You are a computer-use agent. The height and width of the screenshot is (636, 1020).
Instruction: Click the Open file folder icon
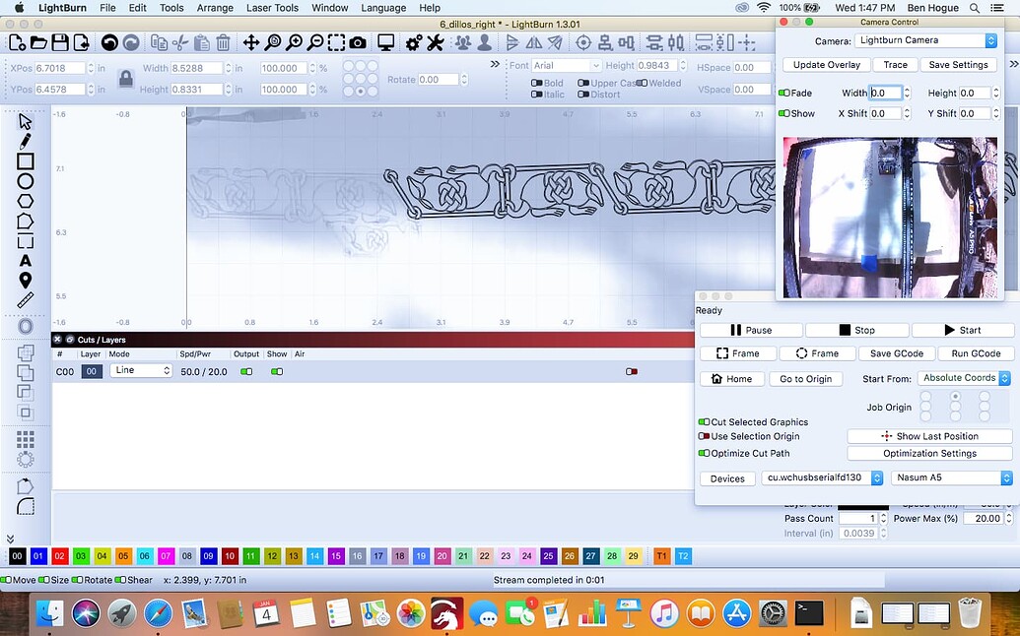(38, 43)
